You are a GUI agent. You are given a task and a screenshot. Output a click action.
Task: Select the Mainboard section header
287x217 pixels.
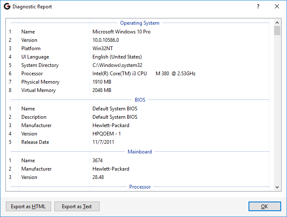tap(140, 152)
